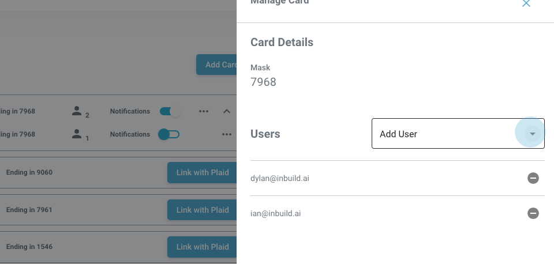Viewport: 554px width, 264px height.
Task: Remove dylan@inbuild.ai from the card users
Action: [533, 178]
